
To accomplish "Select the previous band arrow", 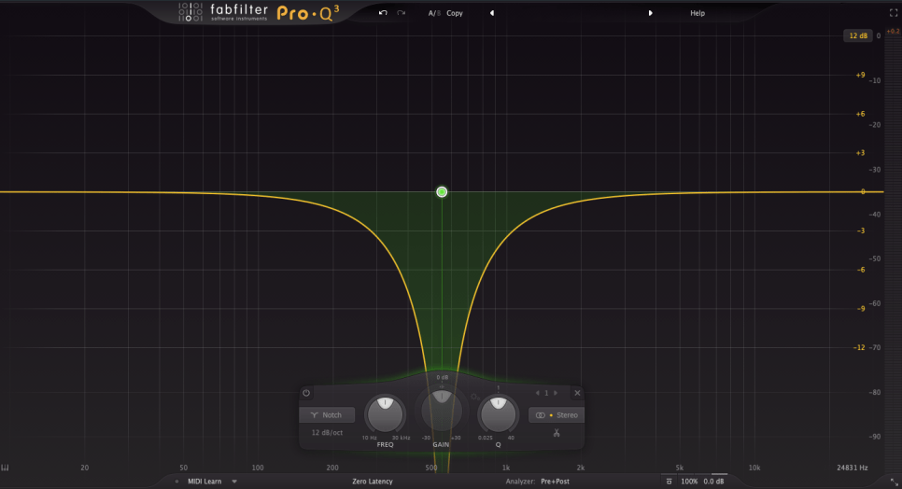I will (538, 393).
